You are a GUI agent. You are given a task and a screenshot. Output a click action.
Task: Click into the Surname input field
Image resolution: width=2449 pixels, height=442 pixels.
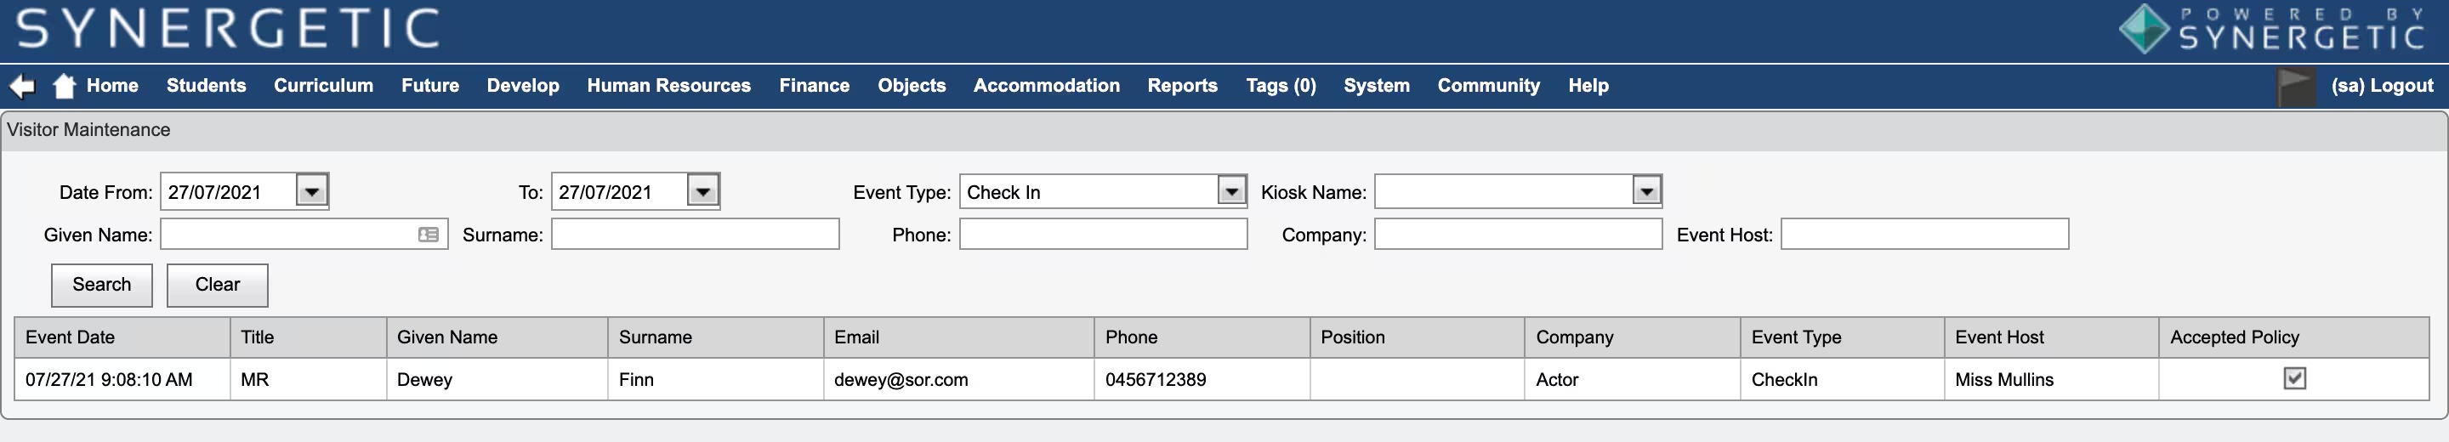[695, 235]
